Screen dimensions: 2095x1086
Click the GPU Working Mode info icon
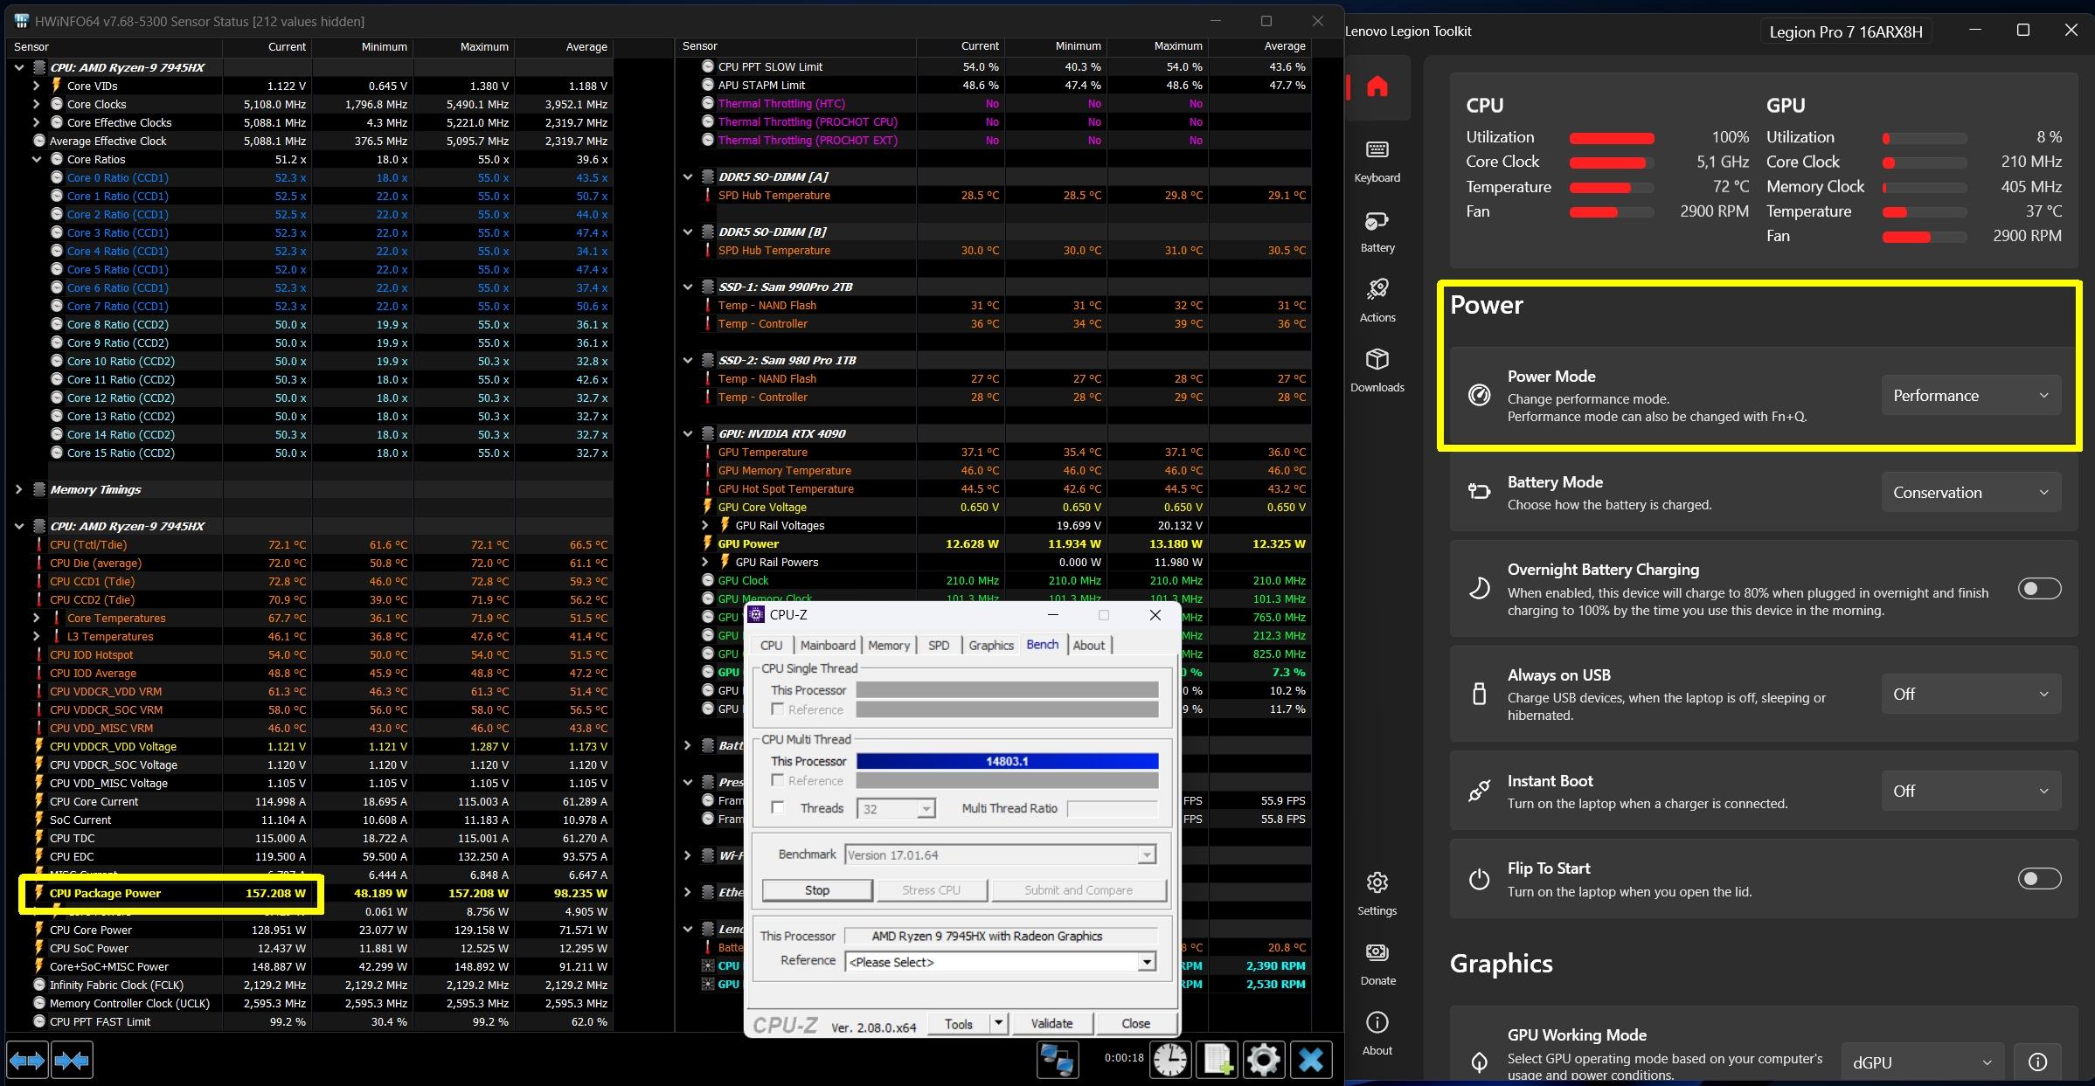[2037, 1062]
